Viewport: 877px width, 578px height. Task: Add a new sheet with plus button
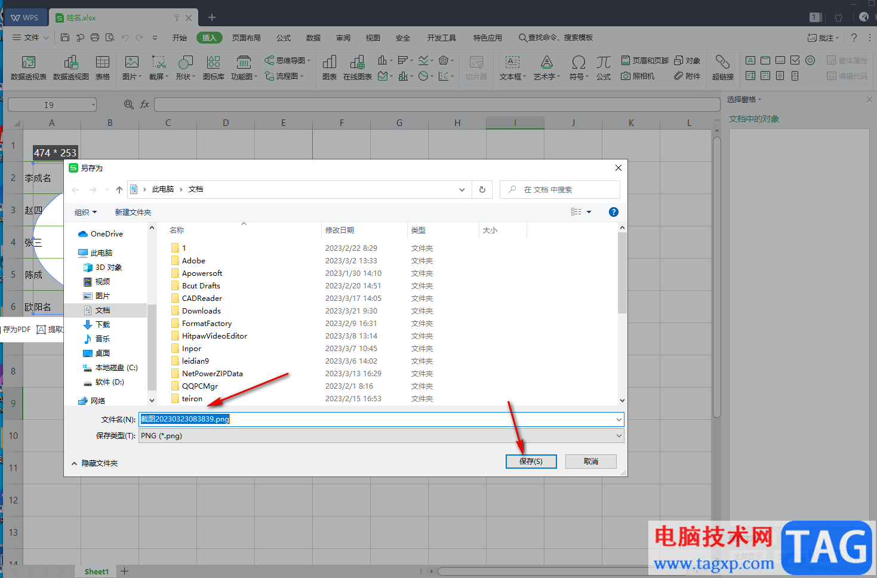(x=124, y=571)
